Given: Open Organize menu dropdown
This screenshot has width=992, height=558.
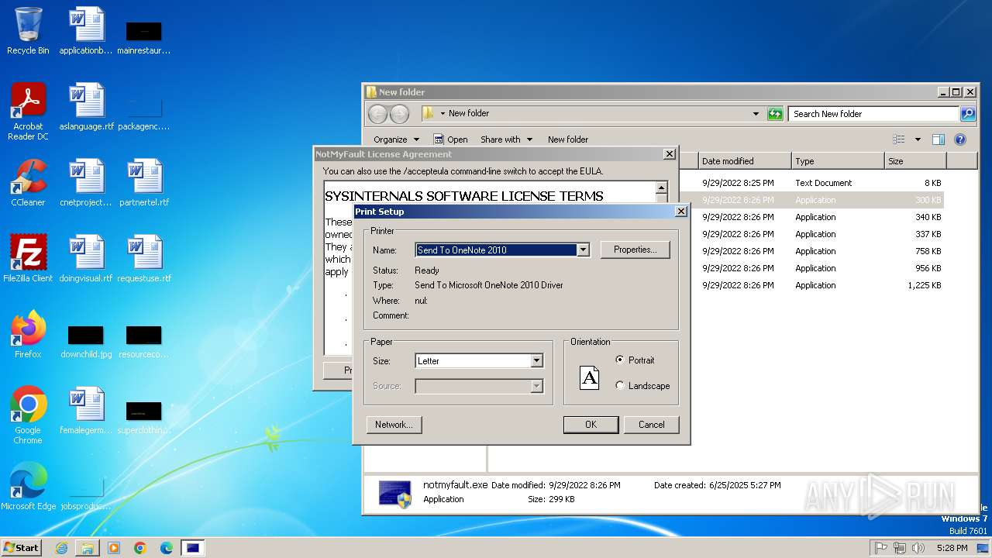Looking at the screenshot, I should 396,139.
